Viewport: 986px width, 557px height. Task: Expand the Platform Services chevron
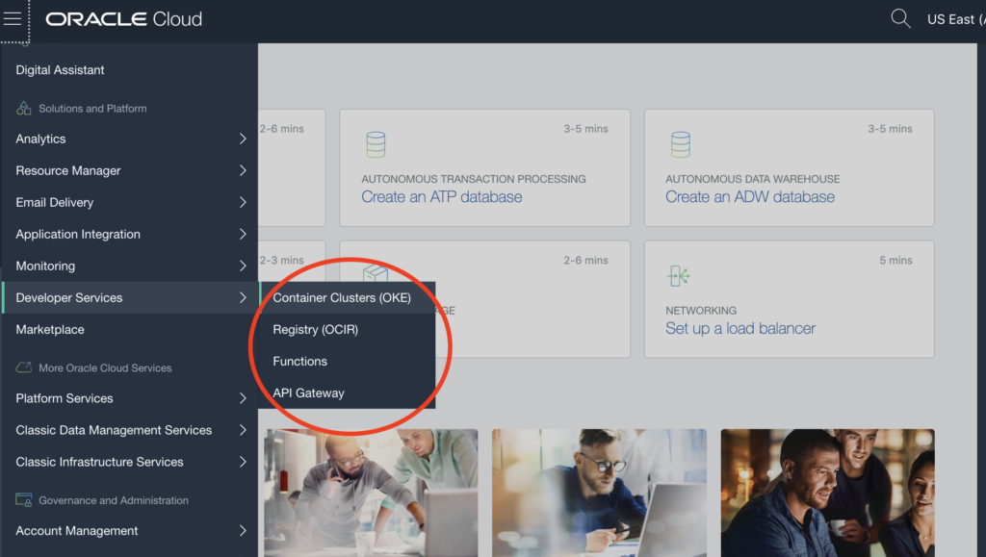243,398
